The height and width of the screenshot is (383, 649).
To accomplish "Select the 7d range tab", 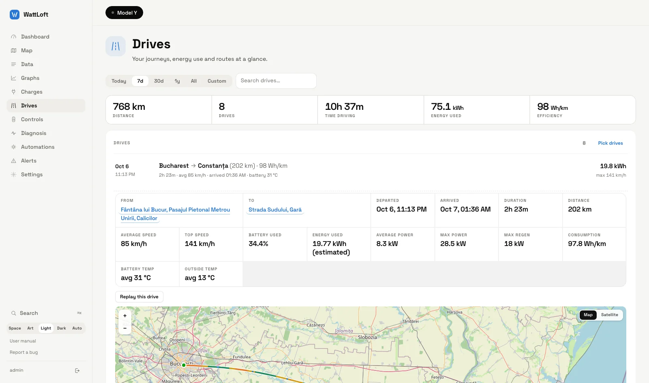I will [140, 81].
